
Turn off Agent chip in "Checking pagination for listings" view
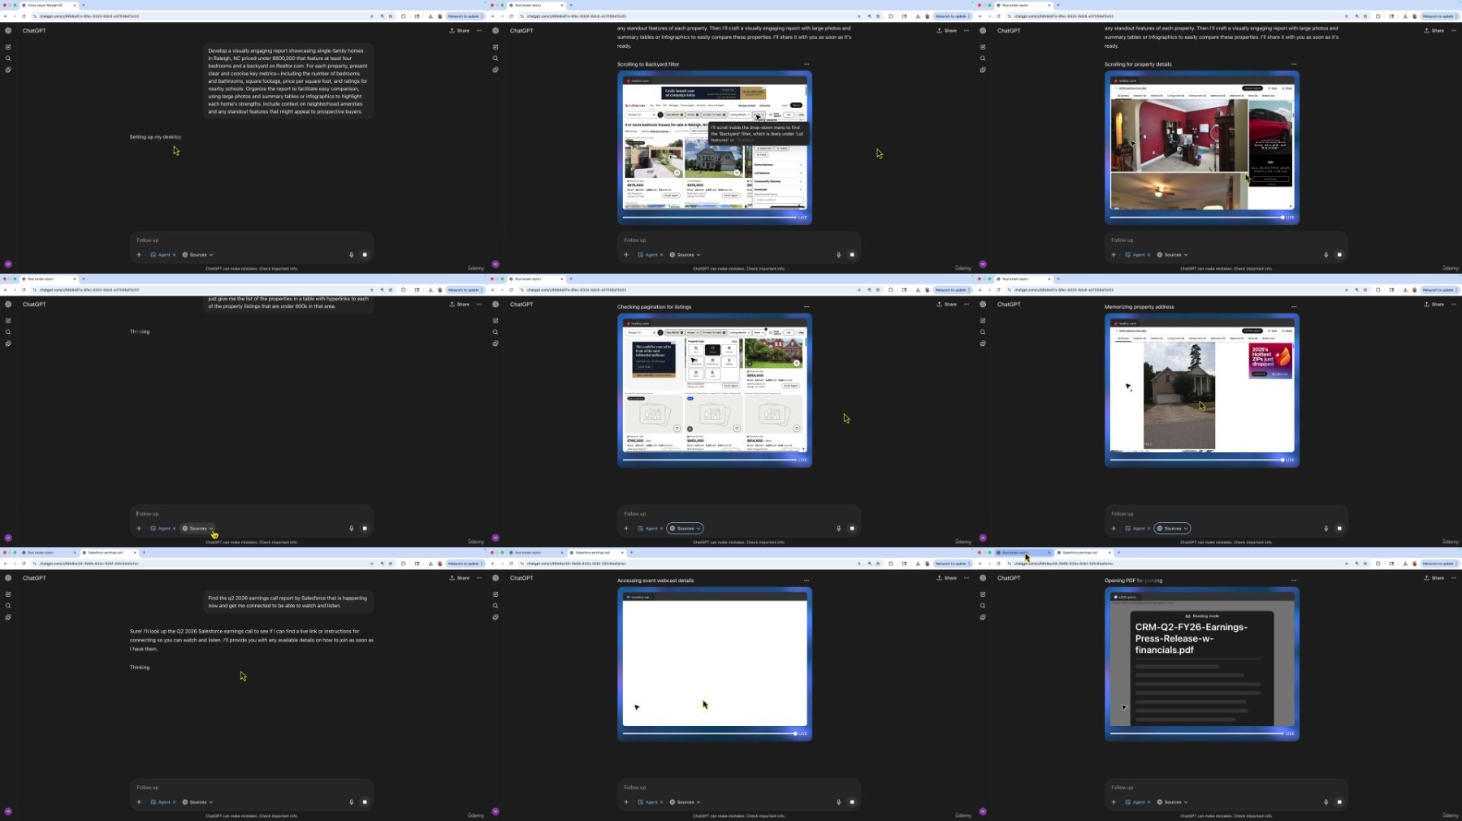(x=661, y=529)
